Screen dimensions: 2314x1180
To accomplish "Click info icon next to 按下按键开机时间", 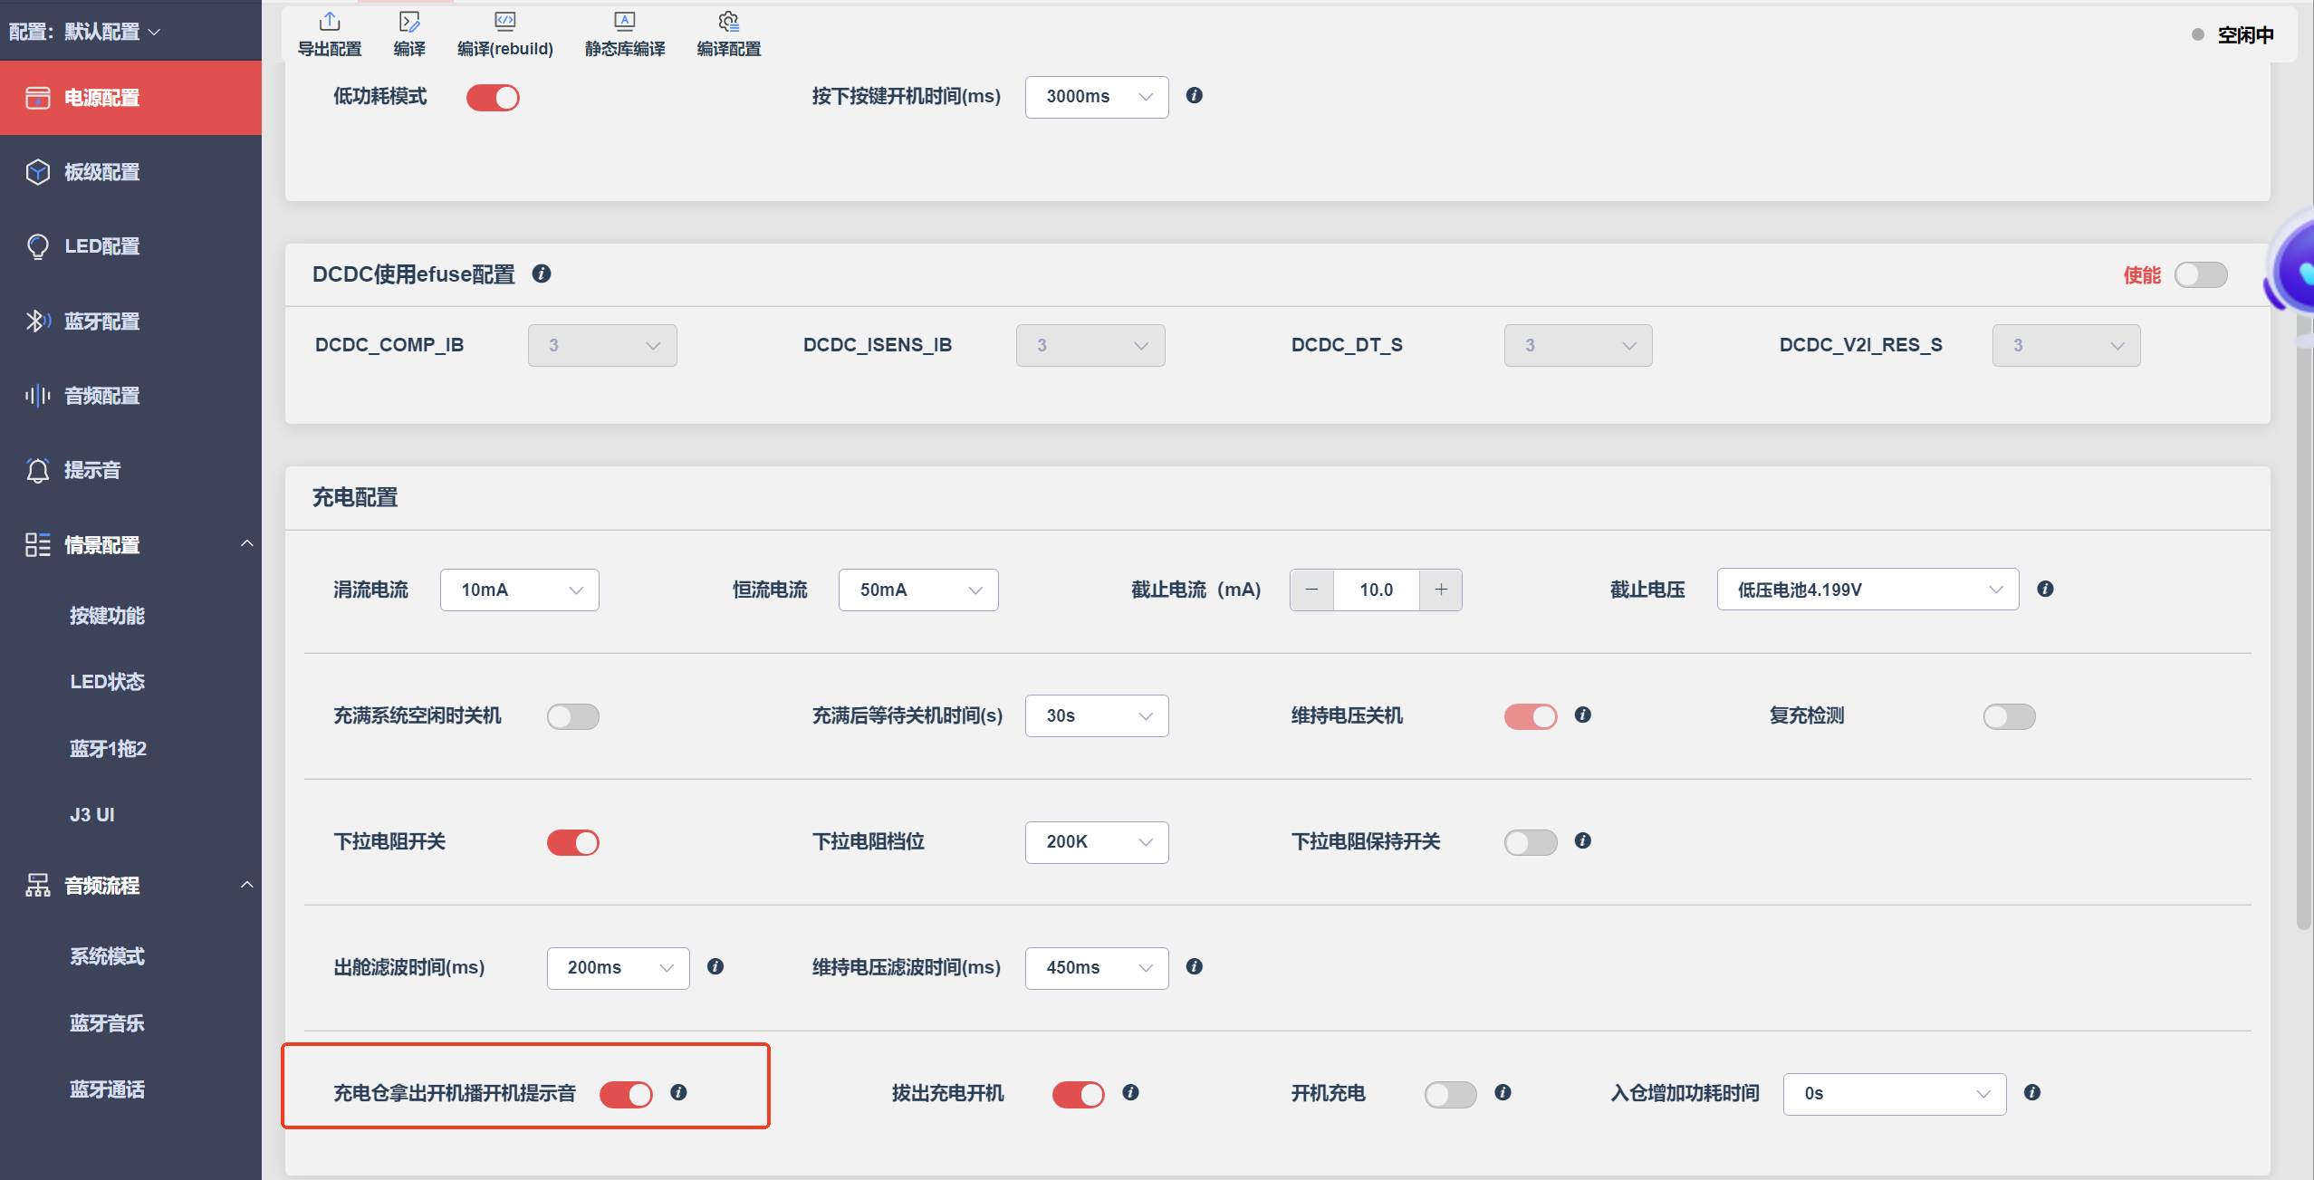I will [x=1195, y=95].
